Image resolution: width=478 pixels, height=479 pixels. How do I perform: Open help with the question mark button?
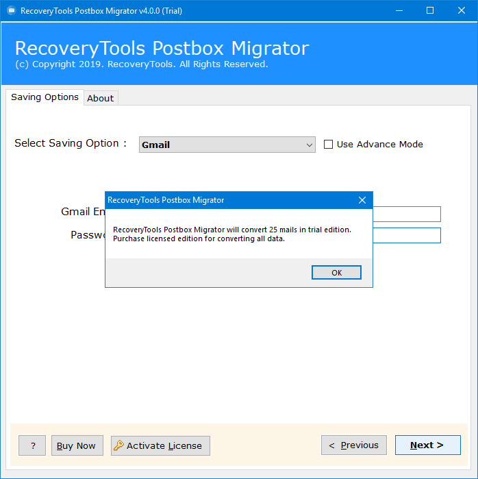pos(32,445)
